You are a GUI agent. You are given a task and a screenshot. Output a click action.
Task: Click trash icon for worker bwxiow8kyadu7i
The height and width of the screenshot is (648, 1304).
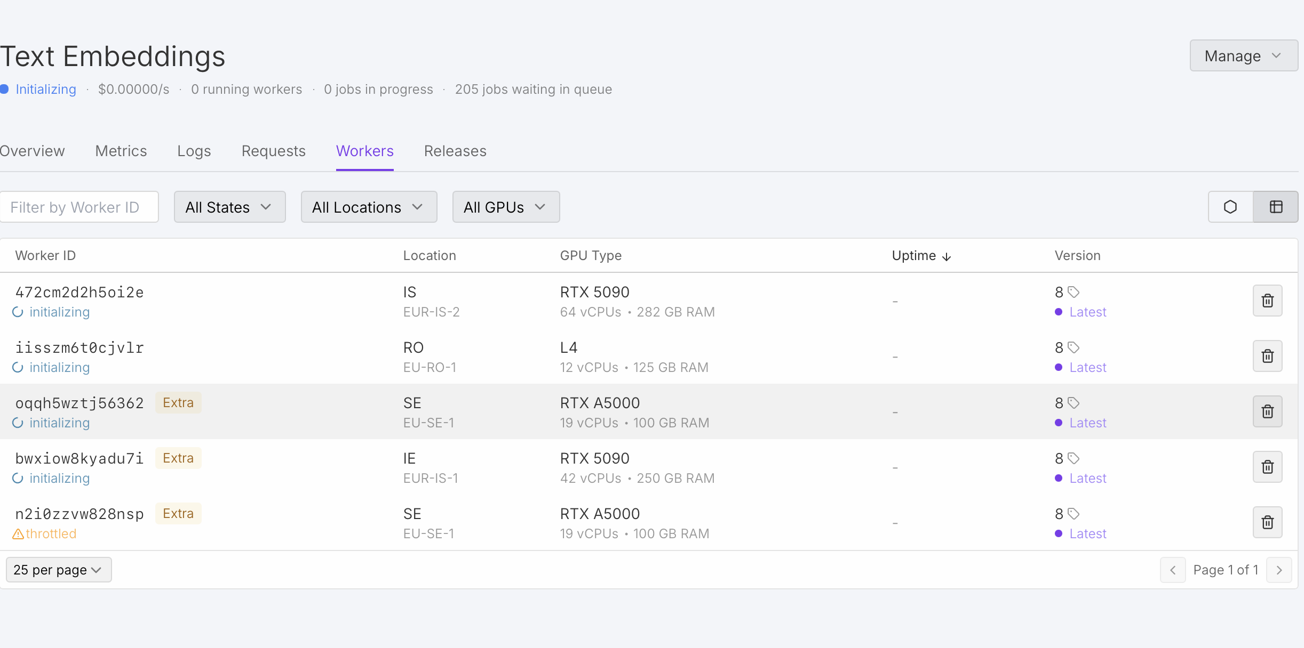point(1267,467)
